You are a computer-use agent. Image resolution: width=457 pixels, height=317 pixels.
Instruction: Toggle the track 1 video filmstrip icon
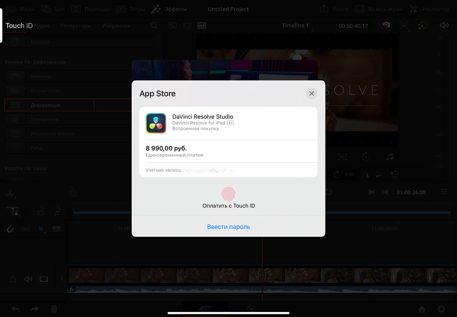(44, 279)
